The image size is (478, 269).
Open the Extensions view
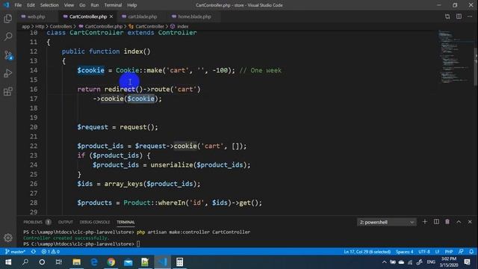(8, 91)
